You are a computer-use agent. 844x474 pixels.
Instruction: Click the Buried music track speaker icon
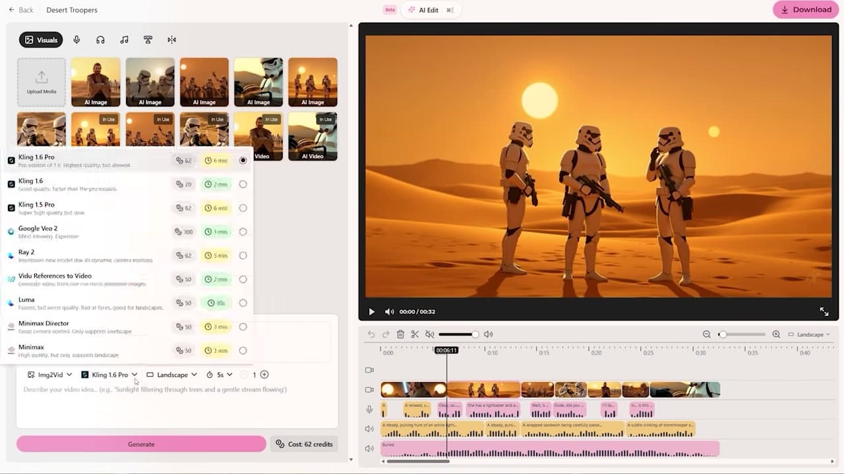369,449
